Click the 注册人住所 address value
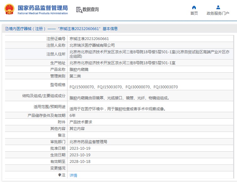The height and width of the screenshot is (182, 237). (x=149, y=54)
